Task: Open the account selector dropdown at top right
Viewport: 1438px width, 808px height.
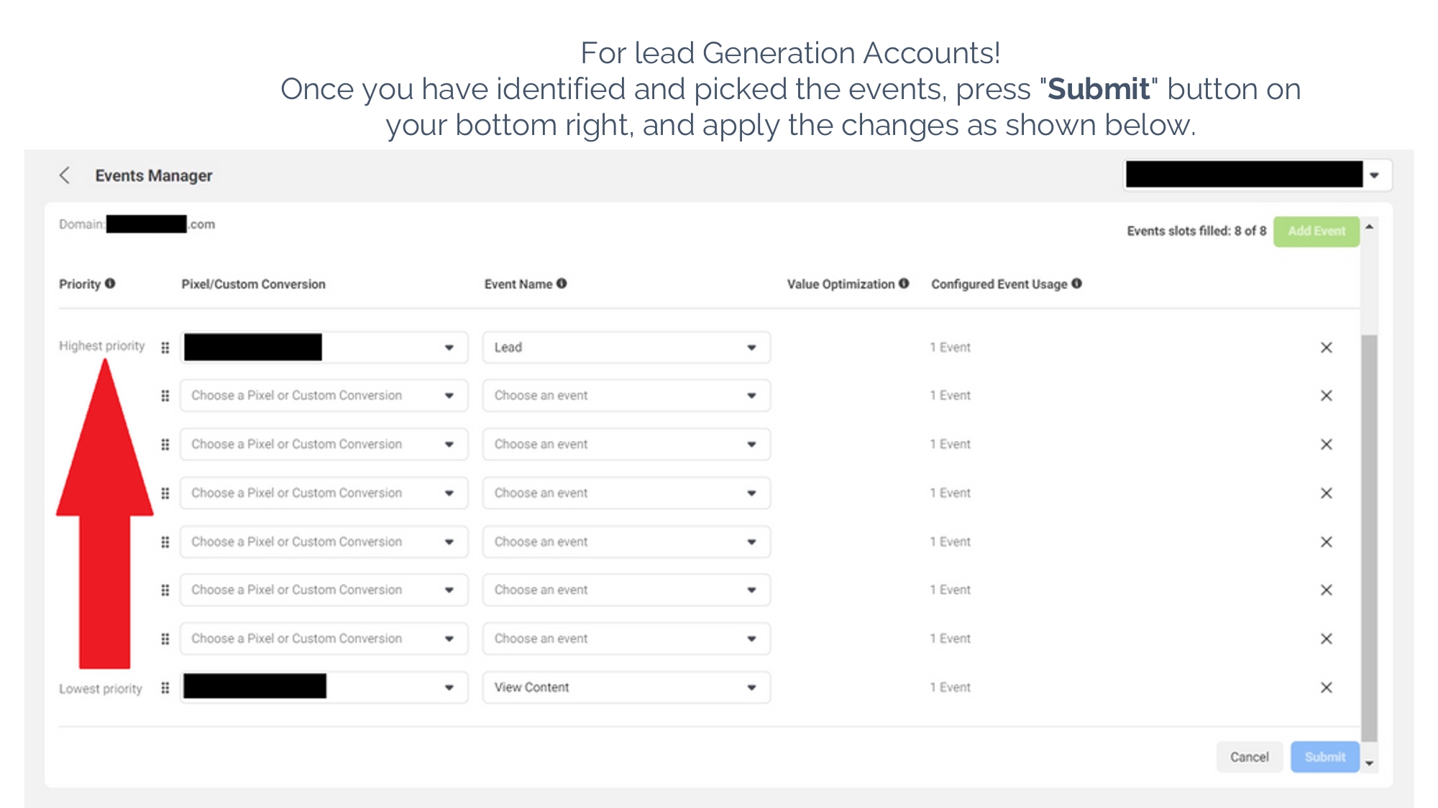Action: coord(1258,175)
